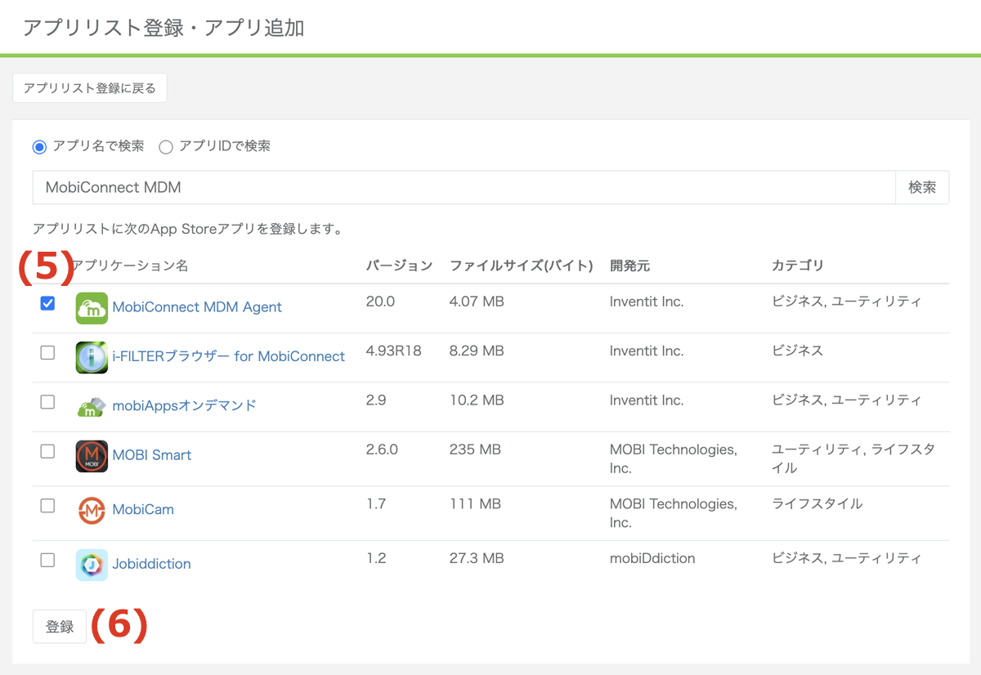The width and height of the screenshot is (981, 675).
Task: Click the カテゴリ column header
Action: coord(798,266)
